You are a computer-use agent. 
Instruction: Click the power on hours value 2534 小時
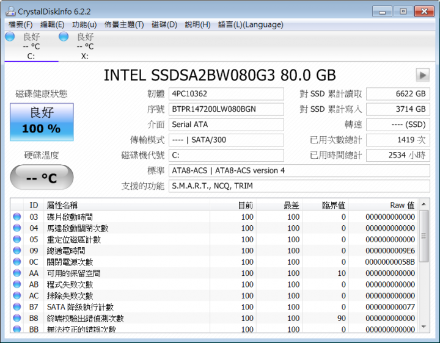click(398, 156)
